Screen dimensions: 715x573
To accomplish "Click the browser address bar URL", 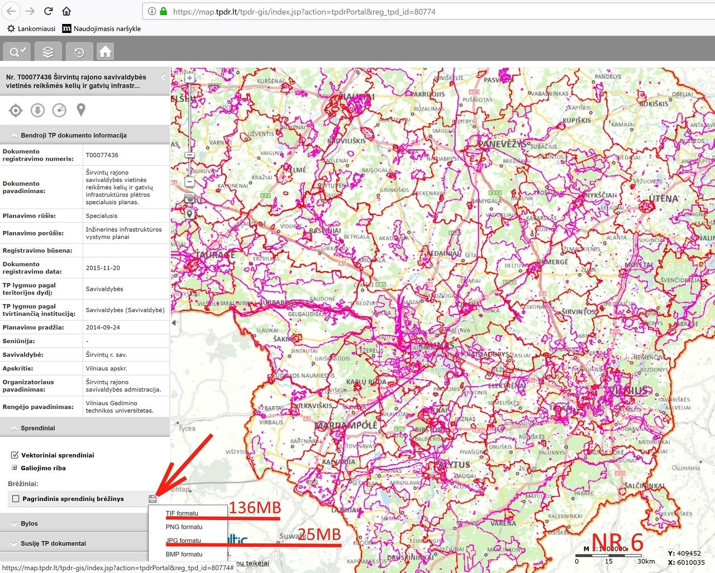I will click(304, 11).
